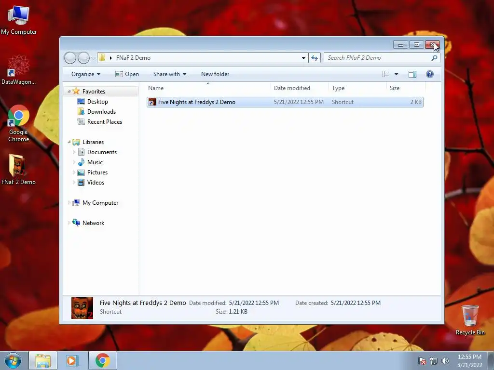This screenshot has width=494, height=370.
Task: Create a New folder
Action: pyautogui.click(x=215, y=74)
